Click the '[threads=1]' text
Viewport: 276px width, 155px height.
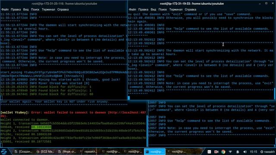[x=74, y=76]
